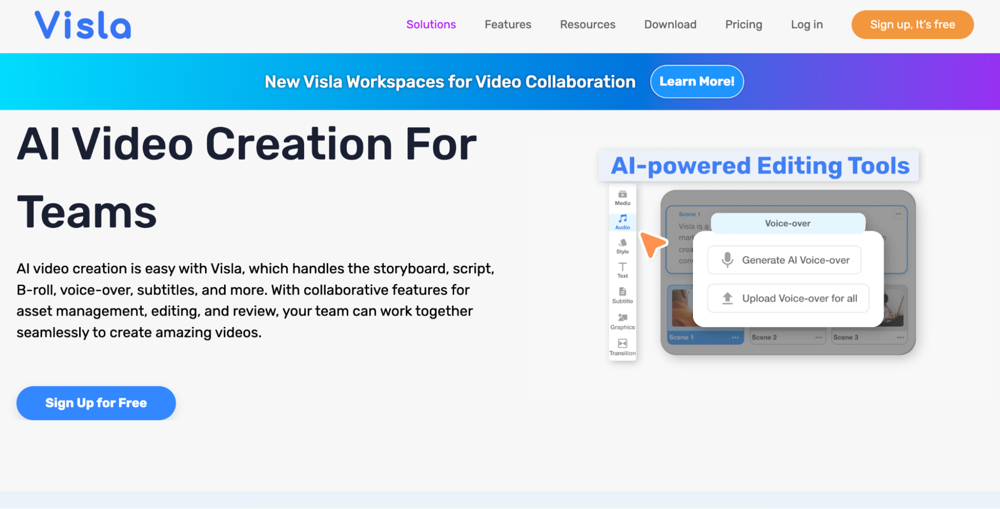Open the three-dot menu beside the Scene 2 label

tap(818, 337)
